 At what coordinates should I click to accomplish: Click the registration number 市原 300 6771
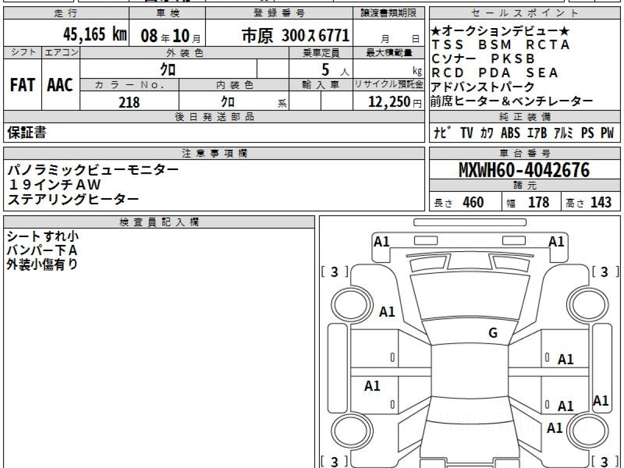point(295,35)
